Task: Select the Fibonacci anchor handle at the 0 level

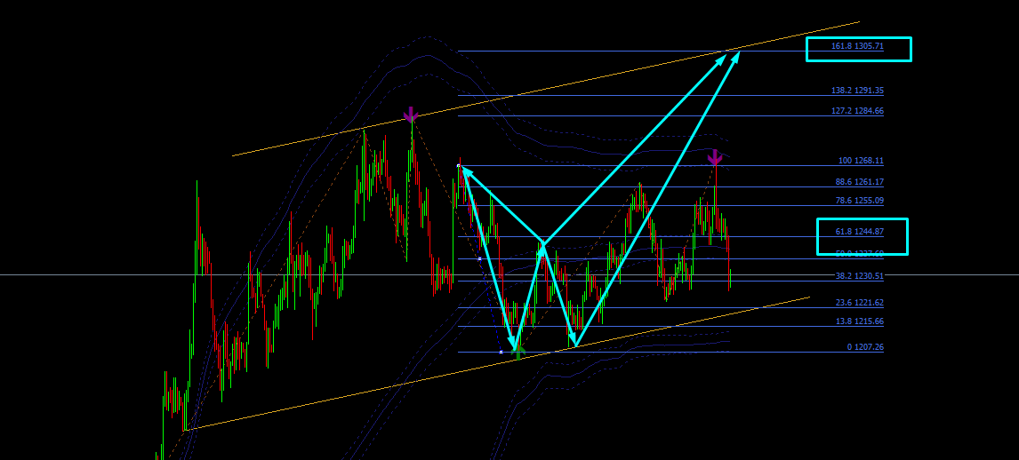Action: (501, 352)
